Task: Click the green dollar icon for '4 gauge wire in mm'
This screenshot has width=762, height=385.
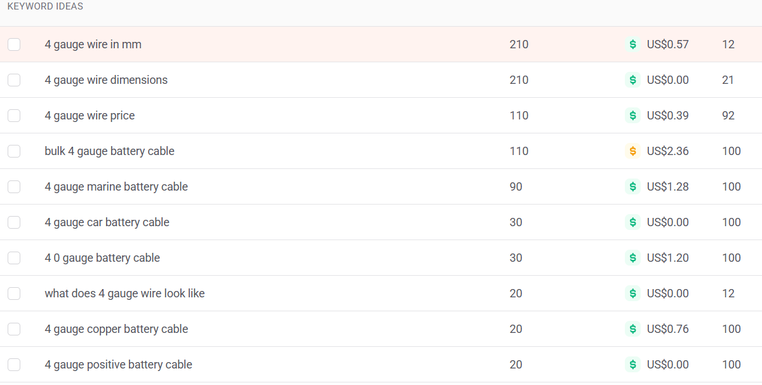Action: tap(632, 44)
